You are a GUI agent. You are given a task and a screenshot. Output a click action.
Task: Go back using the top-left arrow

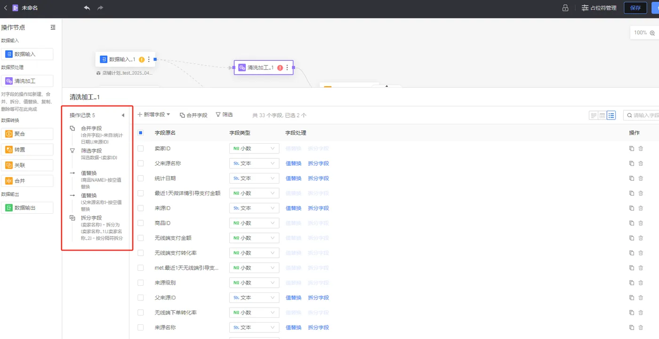6,8
